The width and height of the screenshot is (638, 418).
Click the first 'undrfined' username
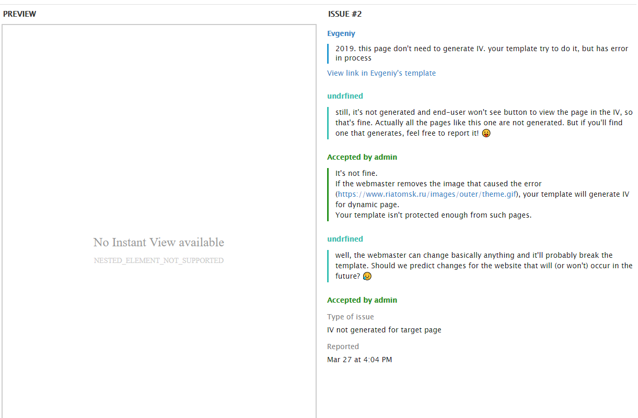345,96
